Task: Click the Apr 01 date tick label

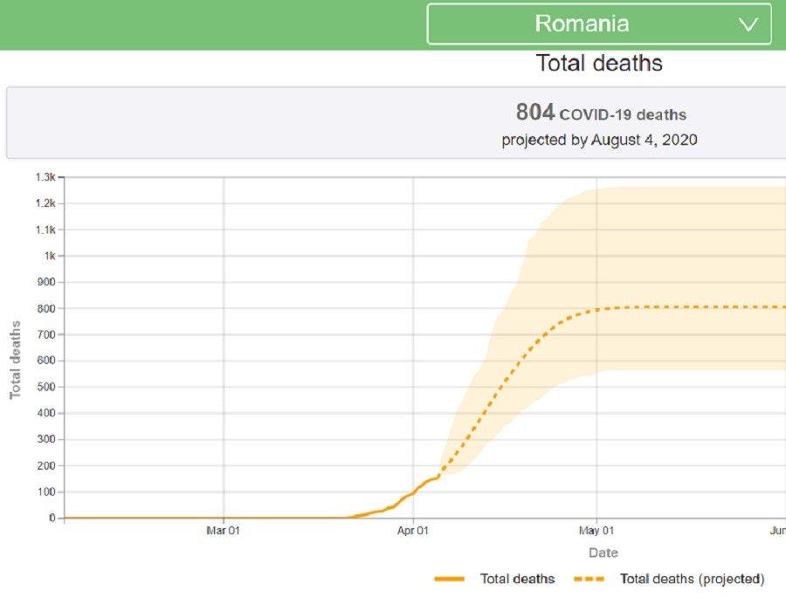Action: (413, 530)
